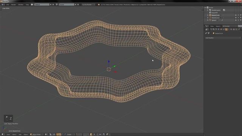Open the Render Layers properties tab
The width and height of the screenshot is (242, 136).
[x=213, y=29]
